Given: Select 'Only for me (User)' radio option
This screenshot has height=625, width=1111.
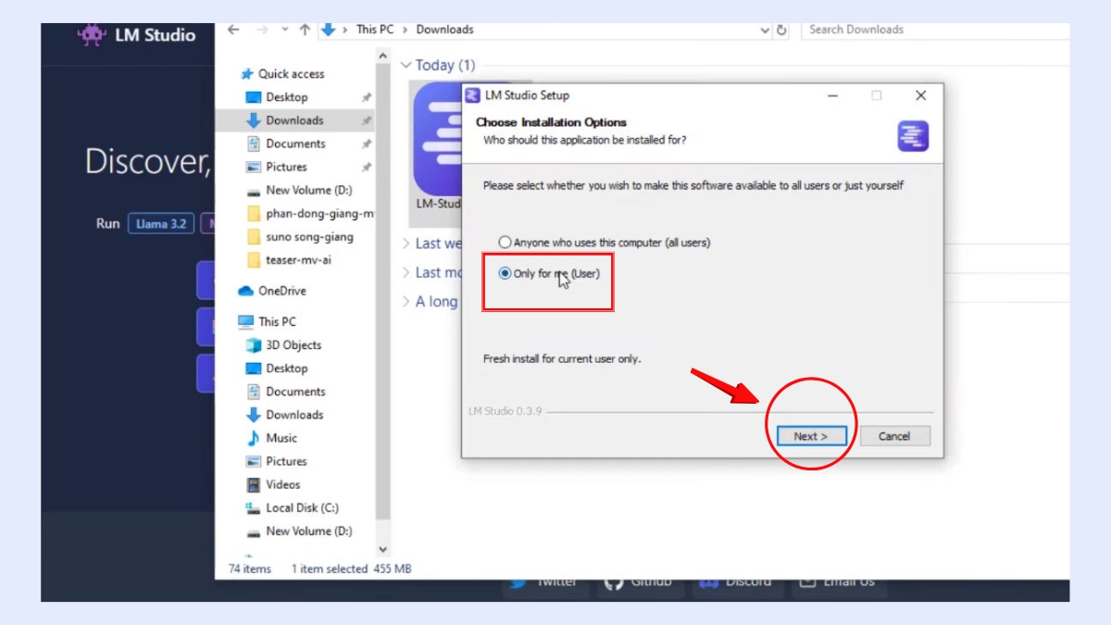Looking at the screenshot, I should 505,273.
